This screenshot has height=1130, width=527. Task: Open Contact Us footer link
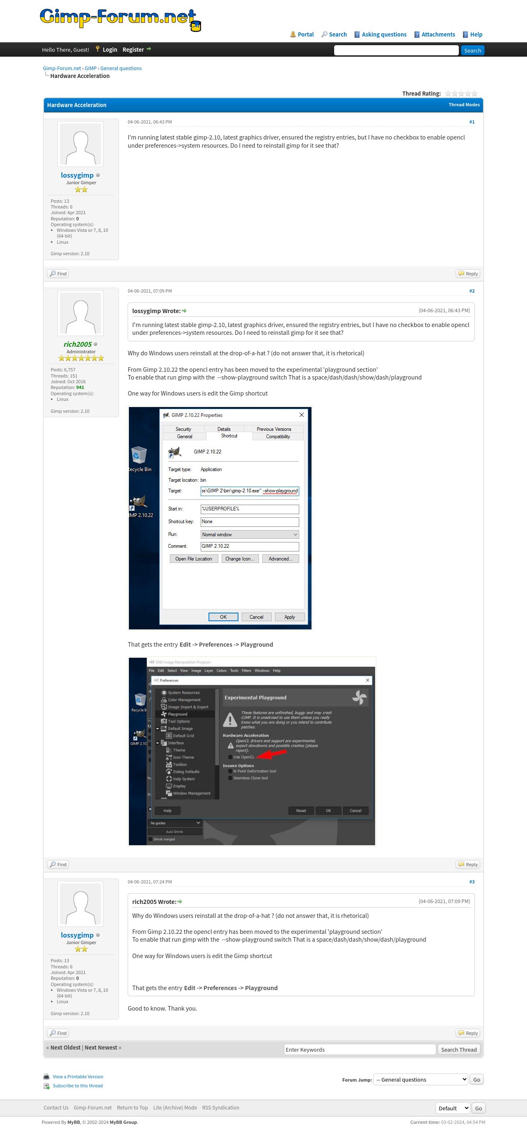[56, 1107]
